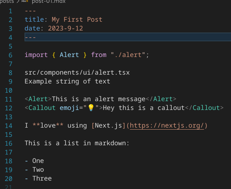Viewport: 231px width, 189px height.
Task: Click the import keyword on line 6
Action: [36, 55]
